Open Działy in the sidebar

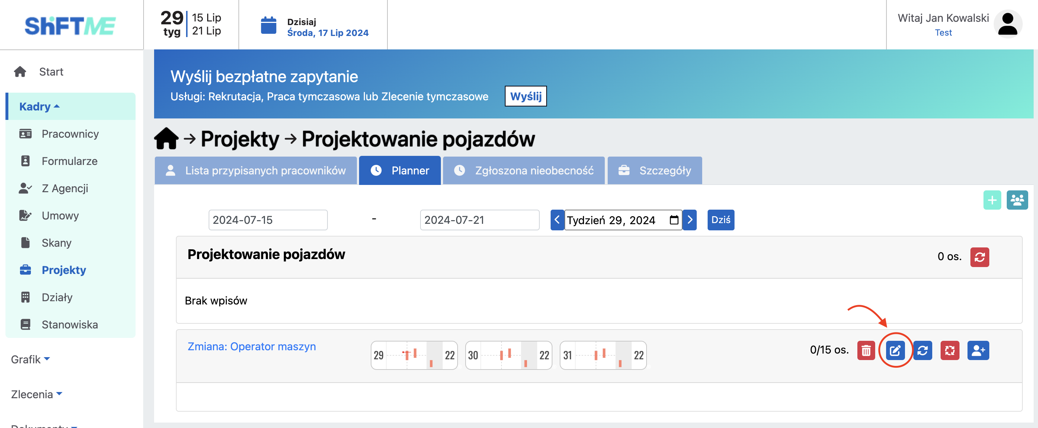pos(57,297)
